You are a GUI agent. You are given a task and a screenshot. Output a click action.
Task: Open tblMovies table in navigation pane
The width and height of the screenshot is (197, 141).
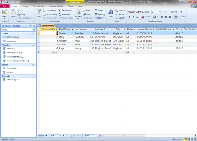point(11,41)
